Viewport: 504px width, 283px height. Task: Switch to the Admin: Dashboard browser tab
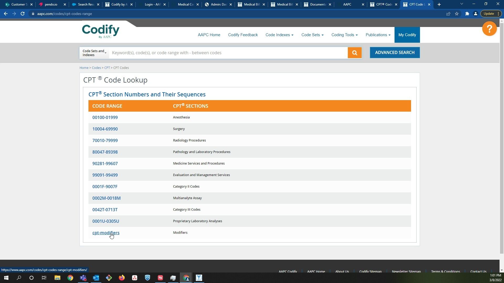pos(218,4)
